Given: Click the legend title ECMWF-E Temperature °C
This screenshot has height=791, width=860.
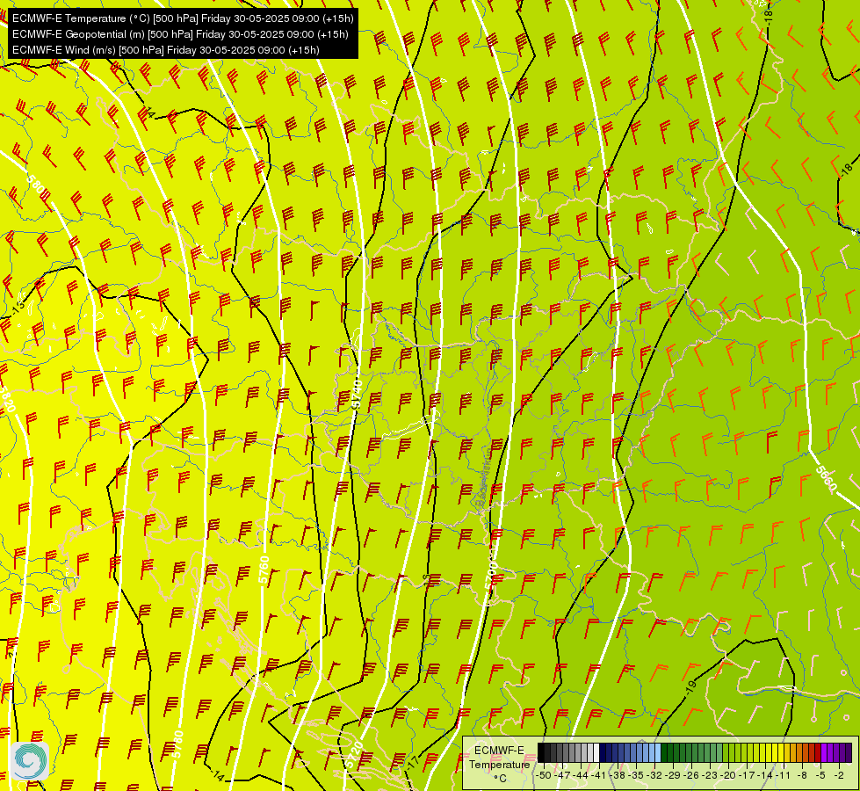Looking at the screenshot, I should click(499, 764).
